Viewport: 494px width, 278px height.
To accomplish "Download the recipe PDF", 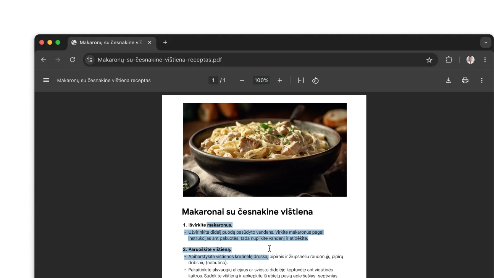I will point(448,80).
